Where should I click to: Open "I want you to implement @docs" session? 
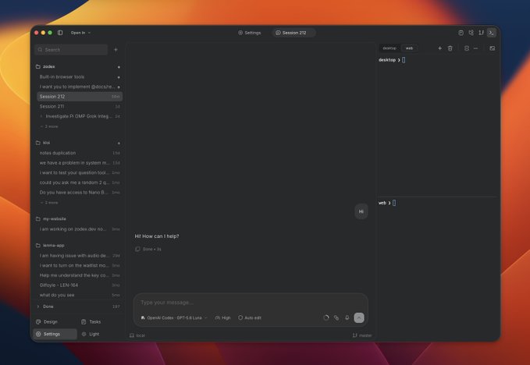80,87
